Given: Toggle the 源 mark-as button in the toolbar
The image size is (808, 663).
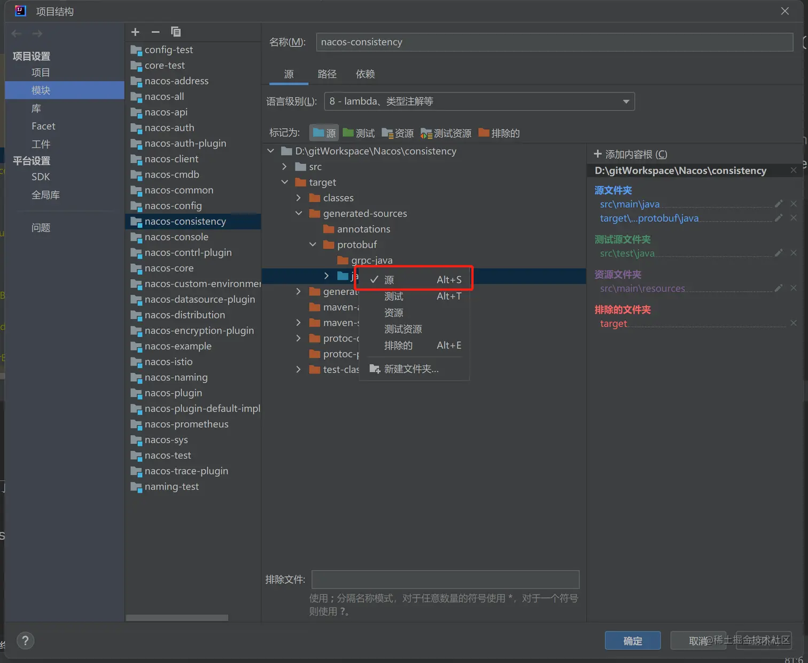Looking at the screenshot, I should (324, 133).
